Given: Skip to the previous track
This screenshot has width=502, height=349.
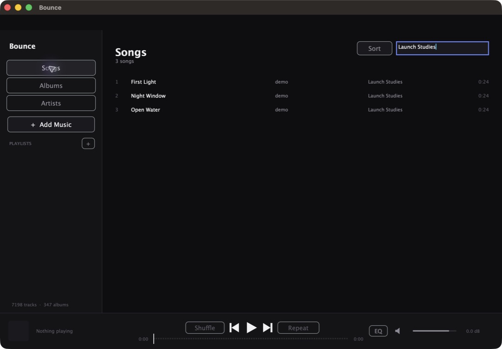Looking at the screenshot, I should [234, 328].
